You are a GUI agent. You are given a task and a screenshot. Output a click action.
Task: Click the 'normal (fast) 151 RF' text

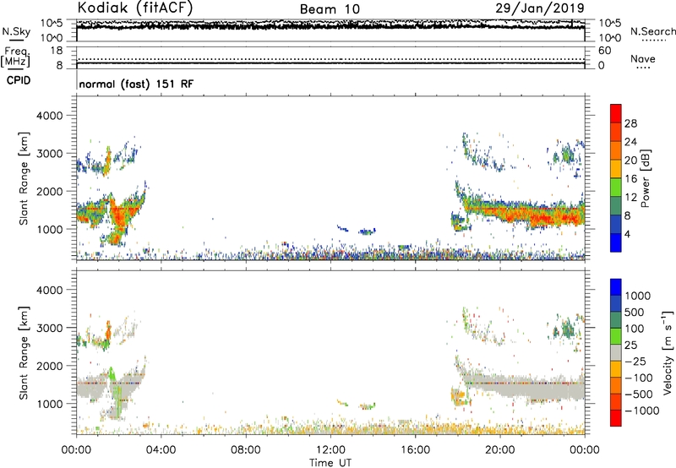point(136,84)
